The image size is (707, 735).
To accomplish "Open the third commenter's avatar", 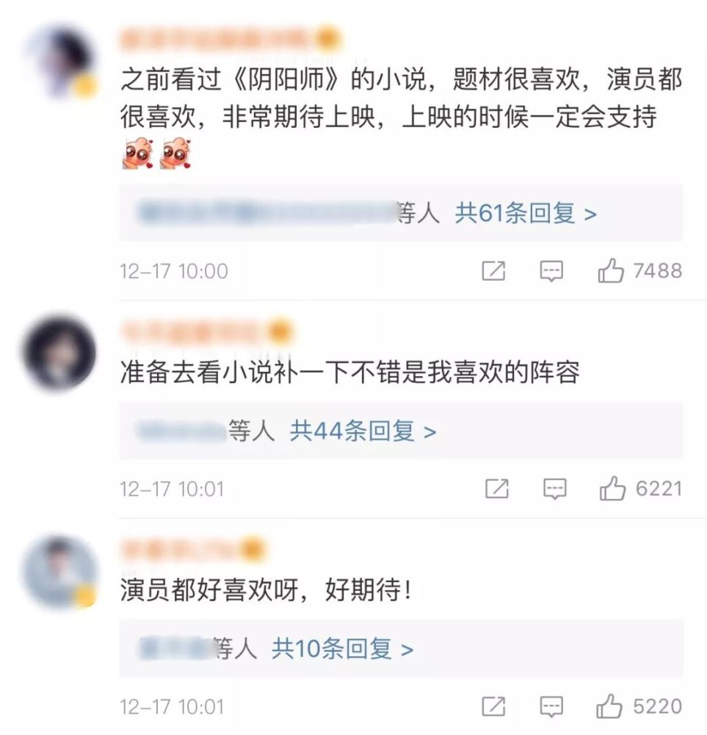I will (x=59, y=572).
